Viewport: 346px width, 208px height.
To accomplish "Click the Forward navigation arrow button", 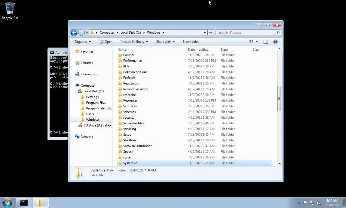I will coord(81,32).
